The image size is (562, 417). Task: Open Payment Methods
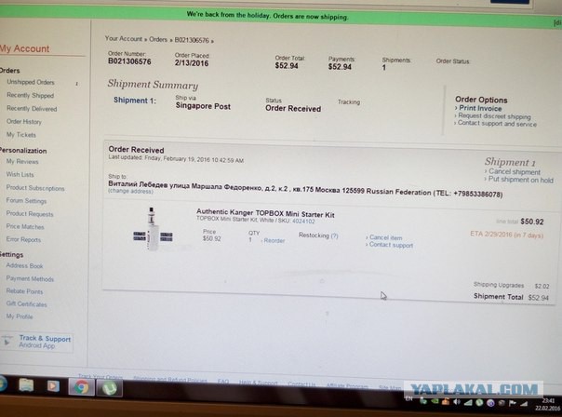[x=30, y=278]
